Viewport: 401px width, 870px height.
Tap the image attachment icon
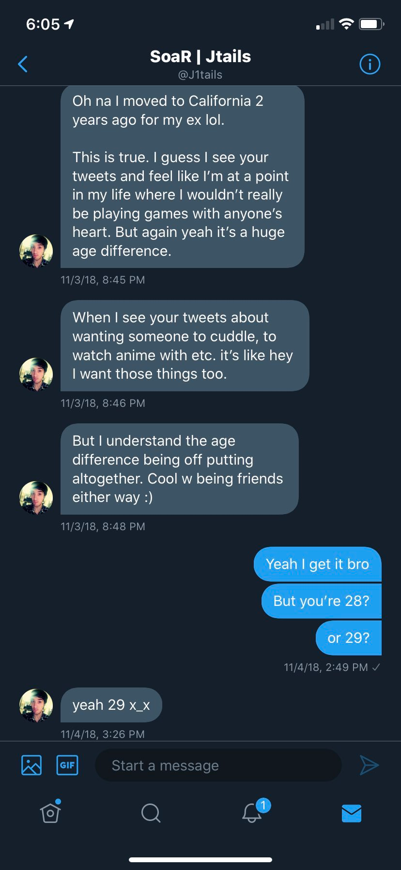(x=31, y=766)
